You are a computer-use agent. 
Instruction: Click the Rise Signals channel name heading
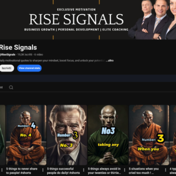tap(18, 47)
